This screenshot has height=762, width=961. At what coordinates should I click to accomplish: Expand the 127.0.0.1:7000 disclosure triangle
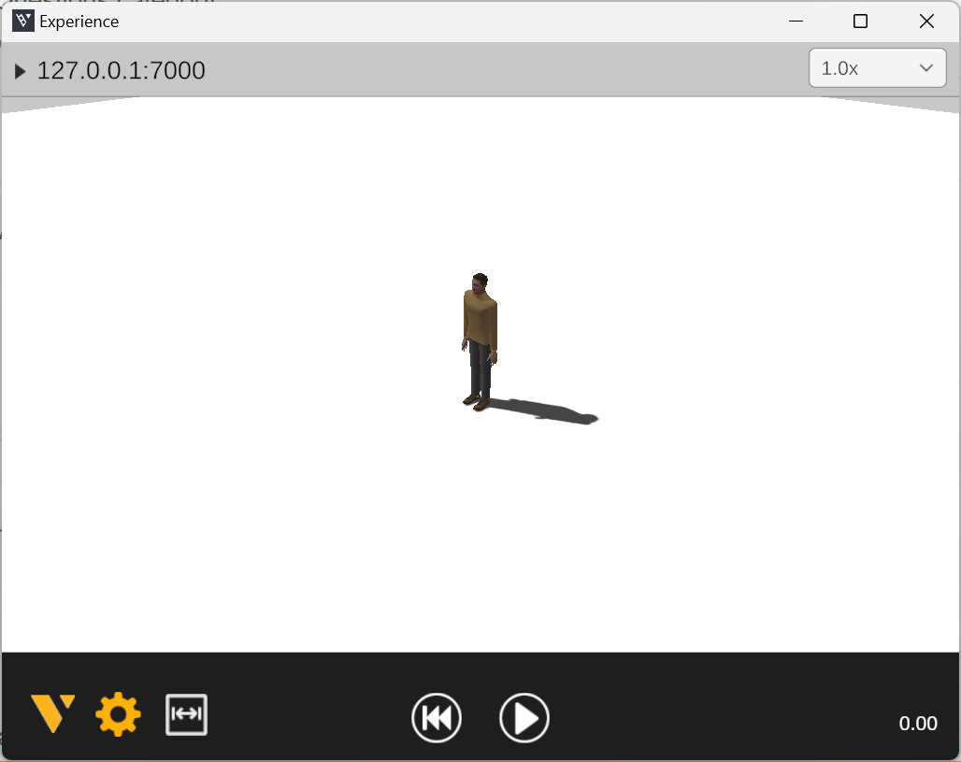click(x=21, y=71)
